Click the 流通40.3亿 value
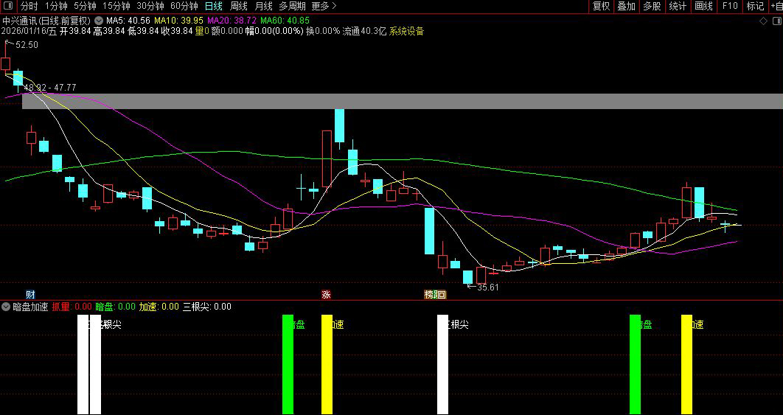The image size is (783, 415). [364, 31]
